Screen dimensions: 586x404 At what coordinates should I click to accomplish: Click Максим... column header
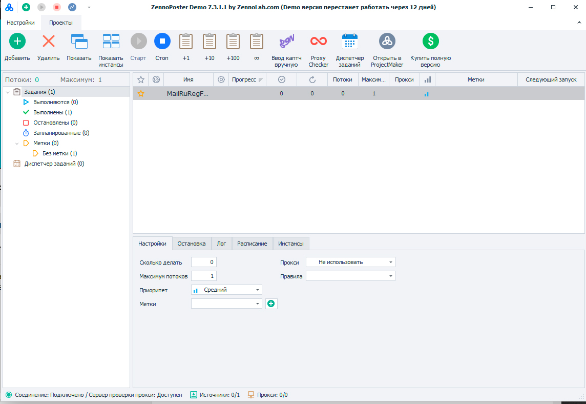(374, 79)
